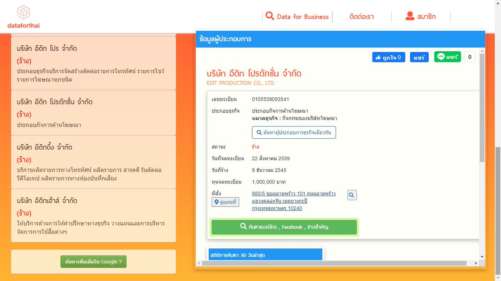Viewport: 501px width, 281px height.
Task: Click the detail panel vertical scrollbar
Action: [x=482, y=108]
